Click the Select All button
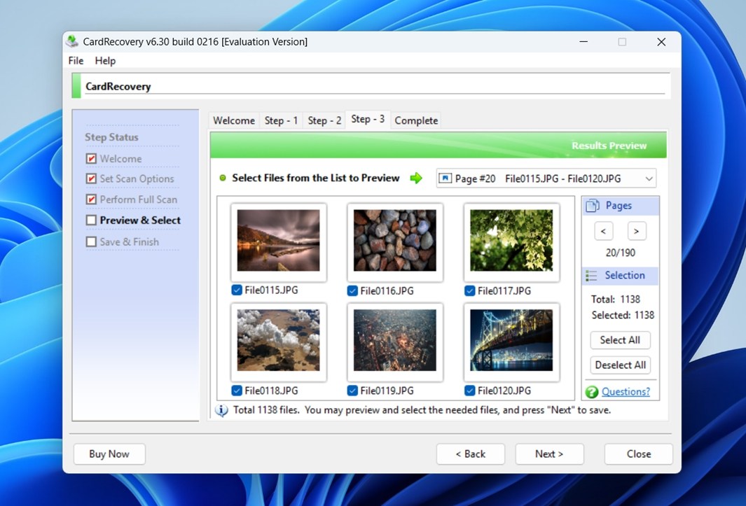 (x=620, y=340)
